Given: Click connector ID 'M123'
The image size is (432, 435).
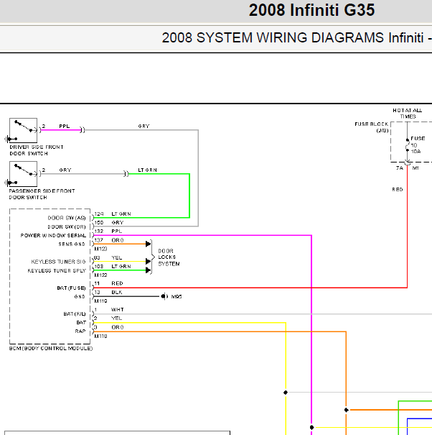Looking at the screenshot, I should 100,249.
